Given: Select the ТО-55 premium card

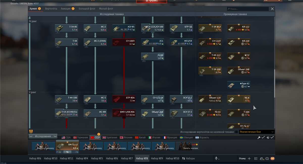Looking at the screenshot, I should point(210,113).
